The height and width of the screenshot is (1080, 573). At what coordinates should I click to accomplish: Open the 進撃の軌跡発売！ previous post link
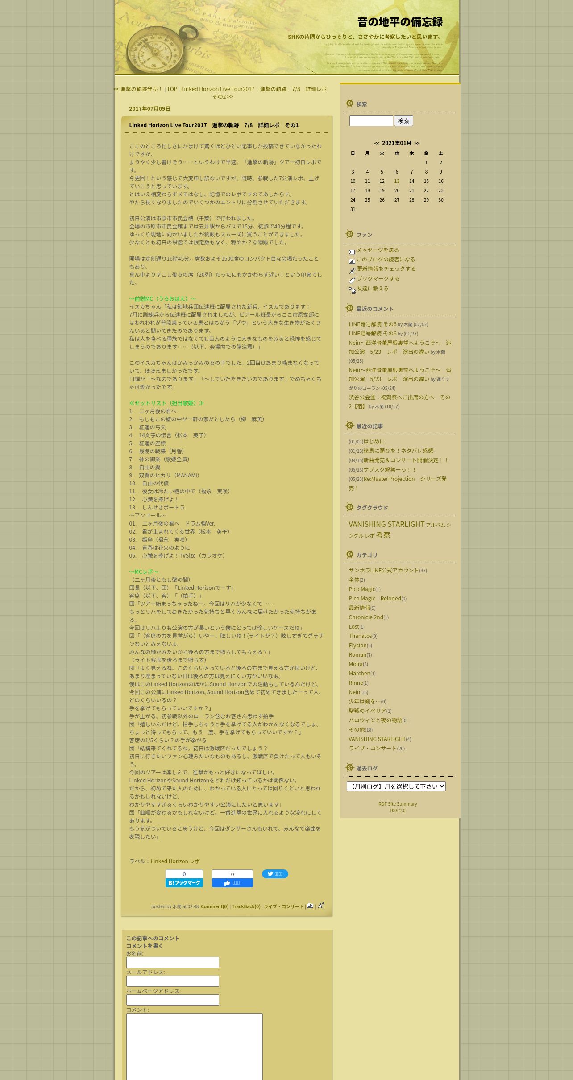click(138, 89)
